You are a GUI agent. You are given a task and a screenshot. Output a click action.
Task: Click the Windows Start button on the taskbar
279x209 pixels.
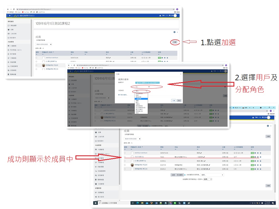[x=96, y=203]
